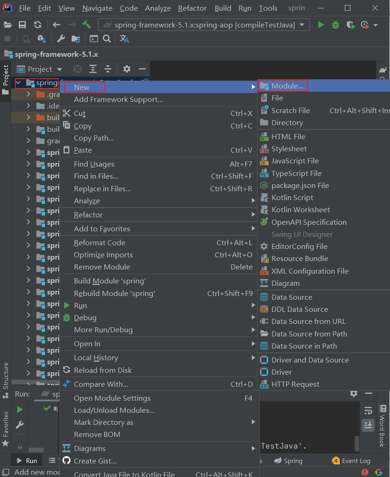Viewport: 390px width, 477px height.
Task: Open the Navigate menu
Action: (97, 8)
